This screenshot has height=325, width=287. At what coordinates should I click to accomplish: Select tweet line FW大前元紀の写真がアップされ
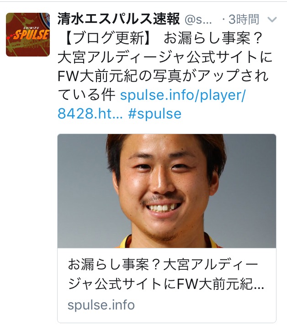tap(163, 76)
